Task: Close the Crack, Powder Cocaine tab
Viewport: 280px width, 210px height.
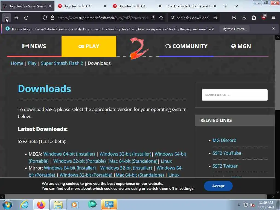Action: [215, 6]
